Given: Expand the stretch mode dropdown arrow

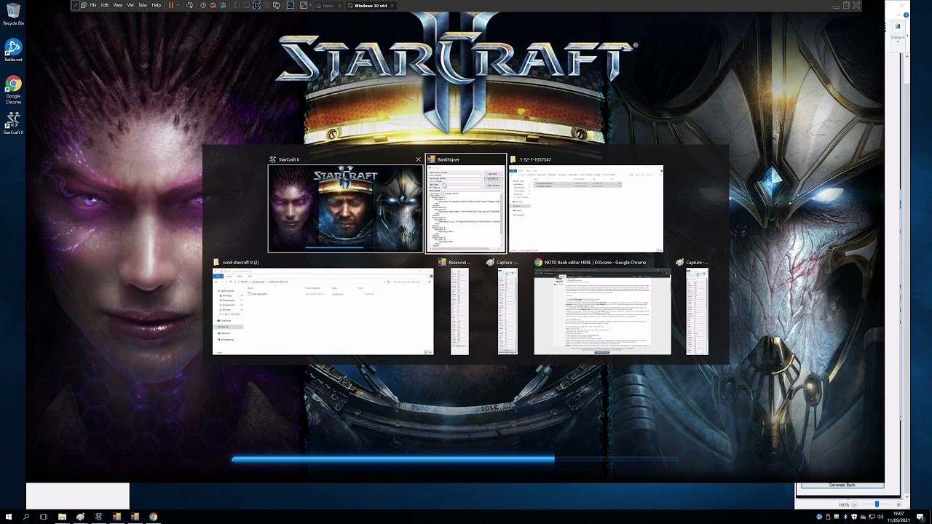Looking at the screenshot, I should [310, 5].
